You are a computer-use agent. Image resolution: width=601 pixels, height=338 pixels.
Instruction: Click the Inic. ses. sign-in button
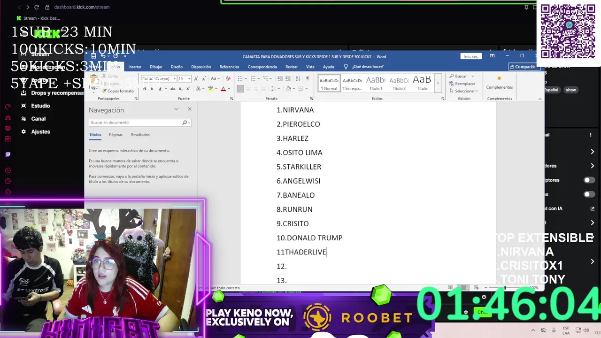tap(471, 56)
